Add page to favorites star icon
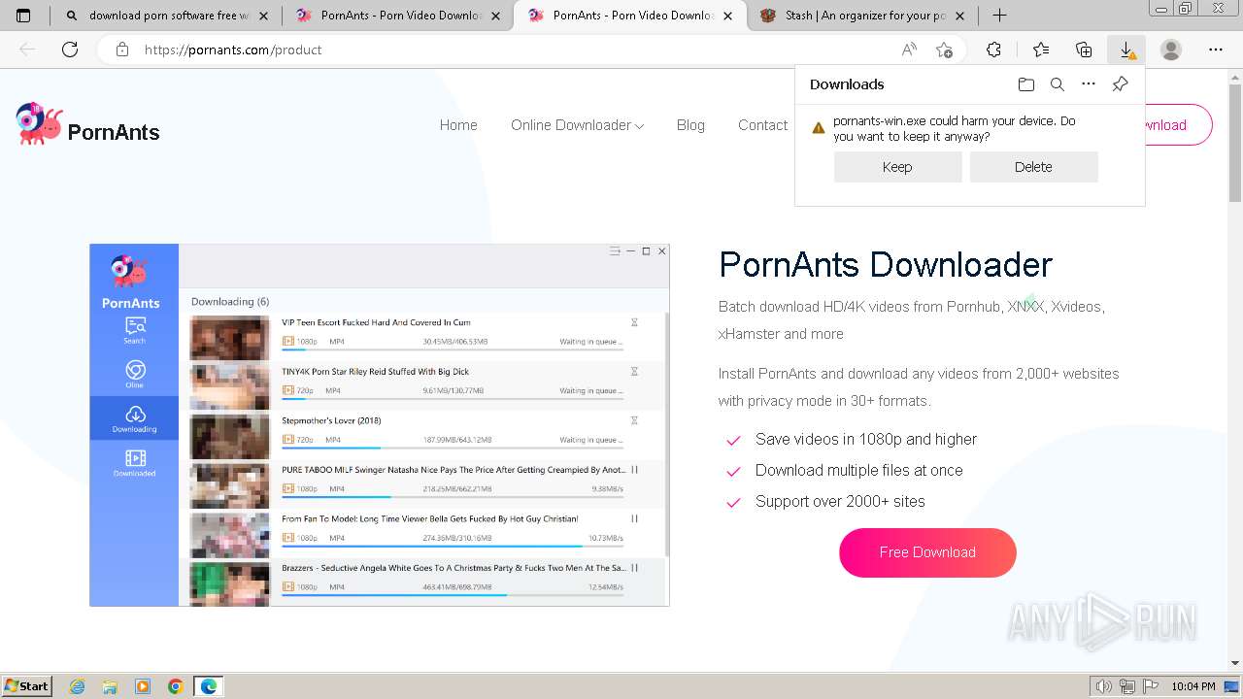This screenshot has width=1243, height=699. click(x=944, y=50)
